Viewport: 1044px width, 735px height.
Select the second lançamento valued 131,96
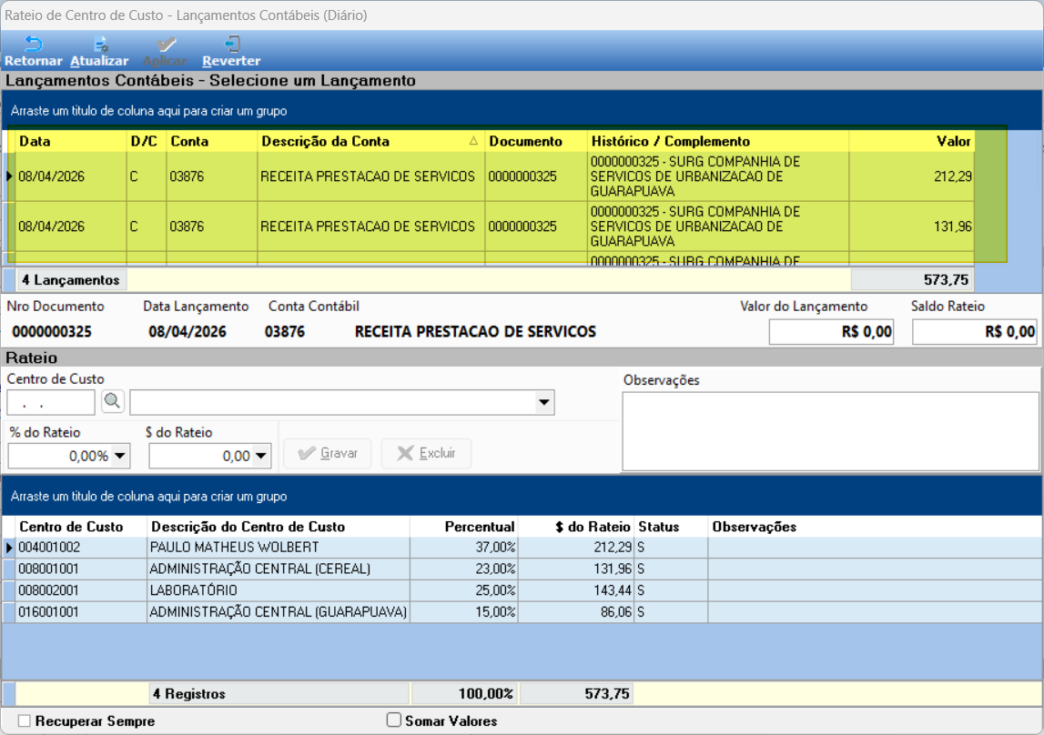click(491, 227)
